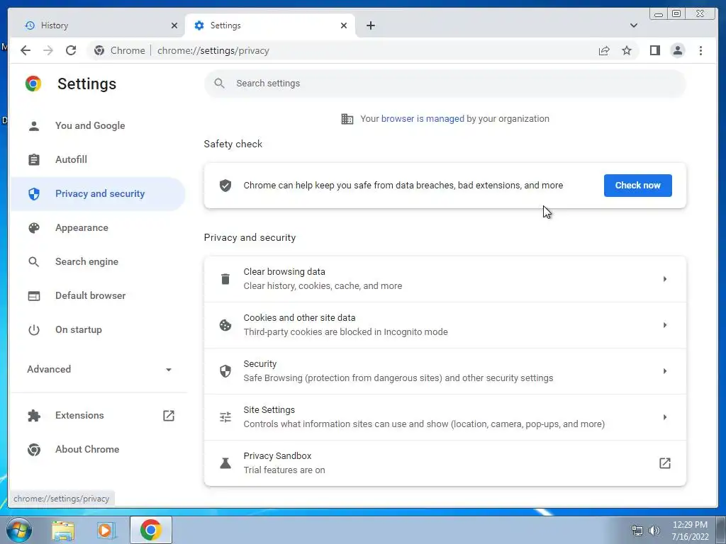Bookmark this tab with the star icon
This screenshot has height=544, width=726.
point(627,50)
